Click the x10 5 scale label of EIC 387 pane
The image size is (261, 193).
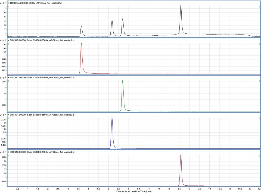tap(3, 78)
